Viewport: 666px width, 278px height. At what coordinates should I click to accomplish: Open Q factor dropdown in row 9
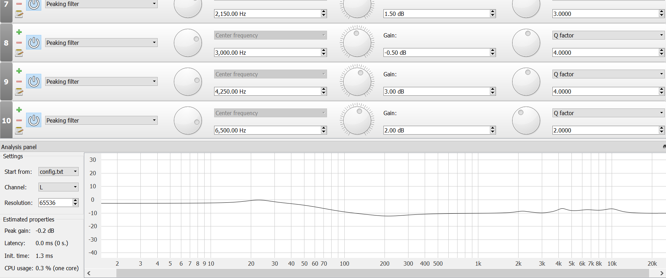(609, 74)
